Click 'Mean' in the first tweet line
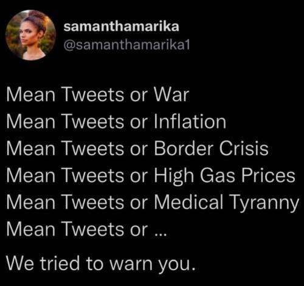This screenshot has height=286, width=304. tap(31, 95)
